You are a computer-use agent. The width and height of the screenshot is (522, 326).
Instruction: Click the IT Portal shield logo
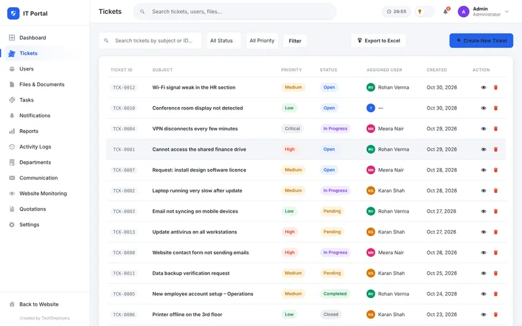(13, 13)
